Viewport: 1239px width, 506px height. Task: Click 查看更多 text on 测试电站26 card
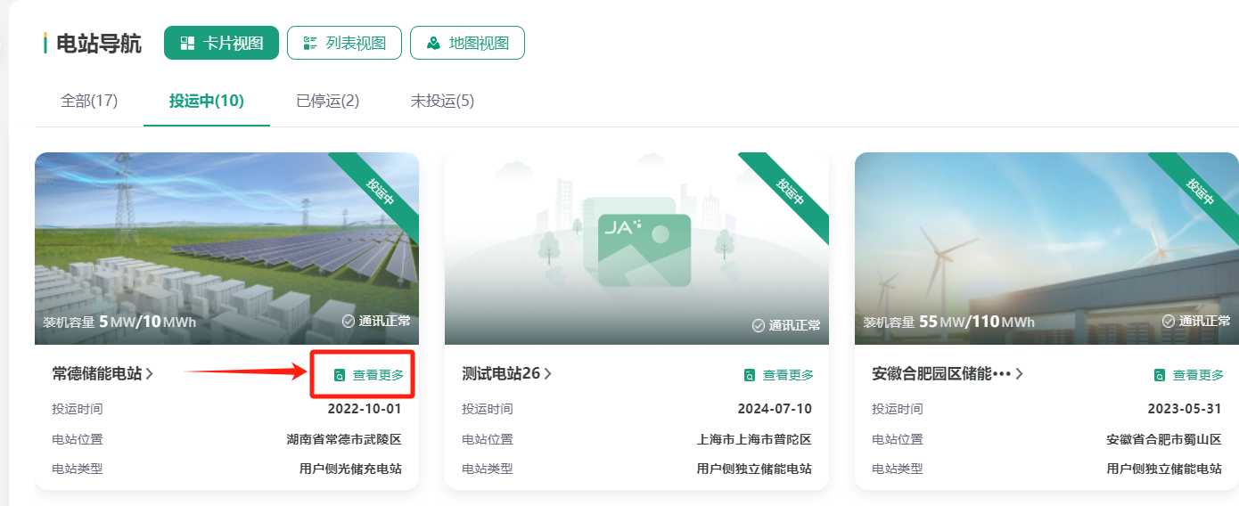click(788, 376)
